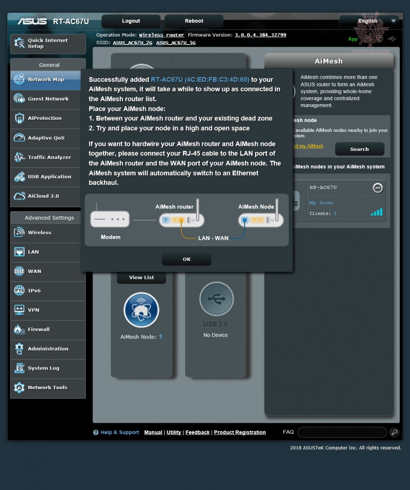Click the RT-AC67U node name
The height and width of the screenshot is (490, 410).
click(323, 187)
